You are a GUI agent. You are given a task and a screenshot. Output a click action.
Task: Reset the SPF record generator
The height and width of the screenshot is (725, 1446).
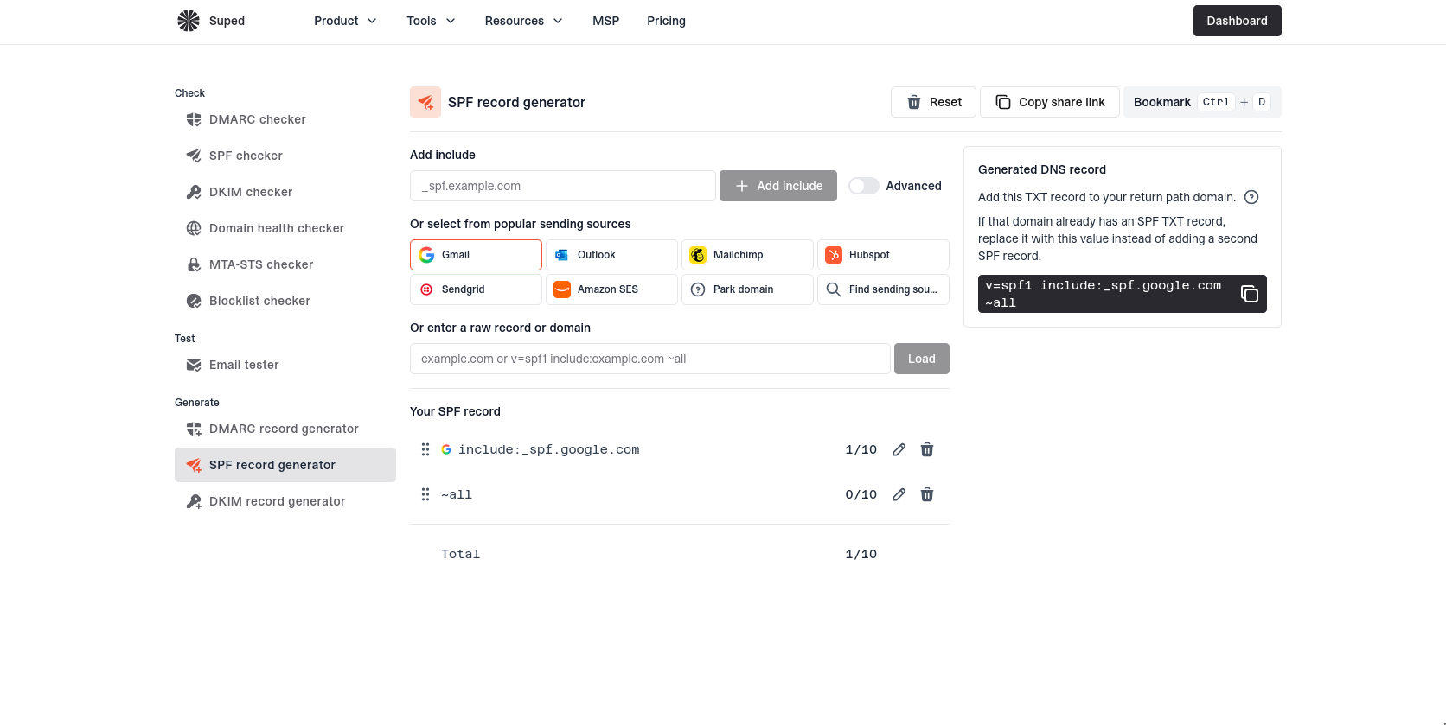pyautogui.click(x=933, y=102)
